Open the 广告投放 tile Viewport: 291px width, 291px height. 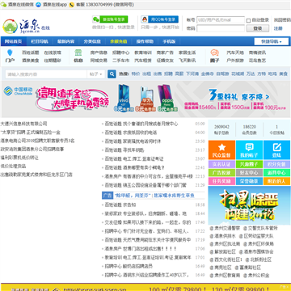click(x=221, y=173)
